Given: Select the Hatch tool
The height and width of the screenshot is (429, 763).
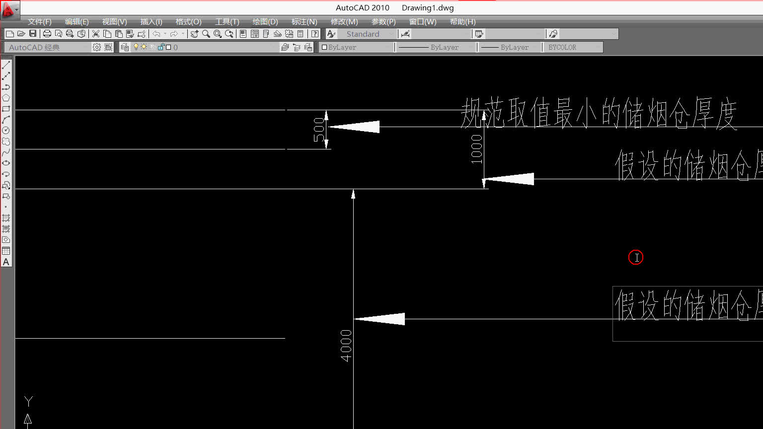Looking at the screenshot, I should pyautogui.click(x=6, y=218).
